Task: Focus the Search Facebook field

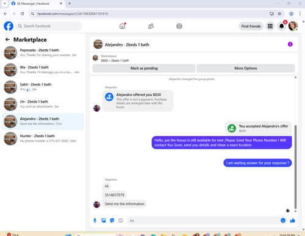Action: [x=49, y=26]
